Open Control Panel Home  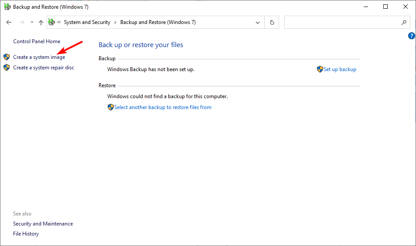[37, 41]
